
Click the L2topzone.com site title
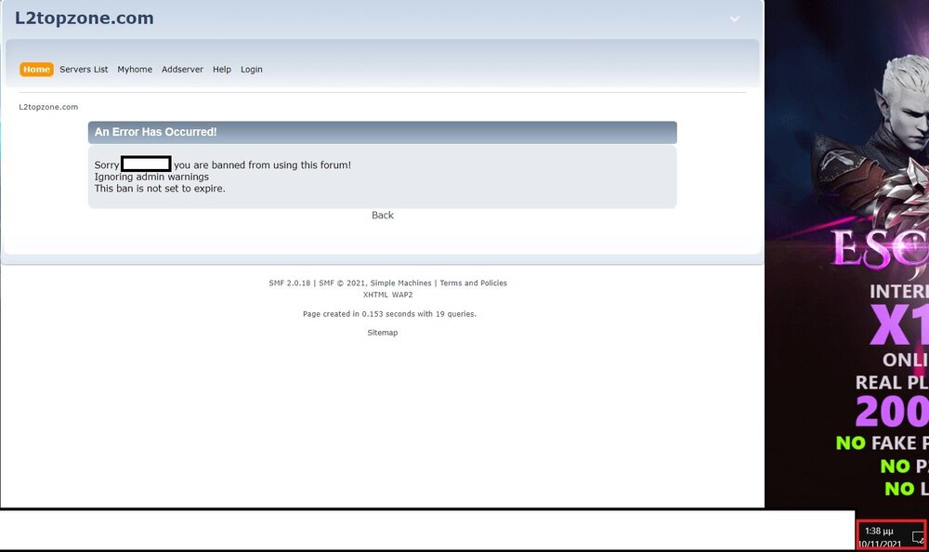pos(85,19)
